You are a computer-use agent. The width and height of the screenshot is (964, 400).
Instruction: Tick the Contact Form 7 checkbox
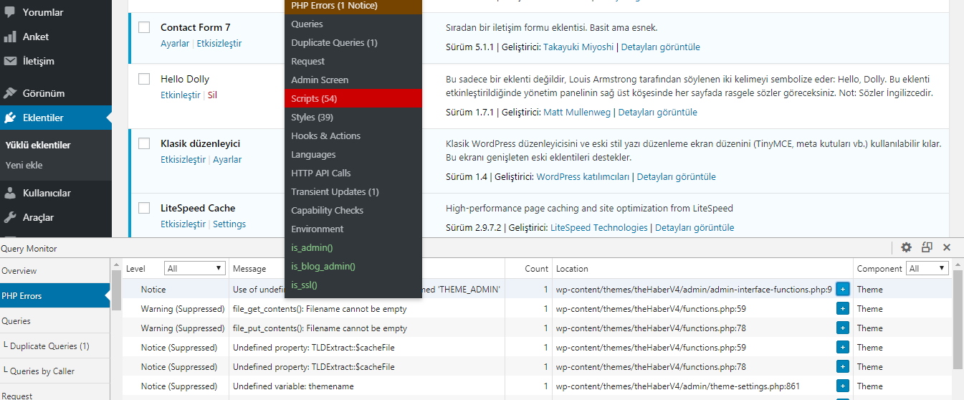pos(144,27)
